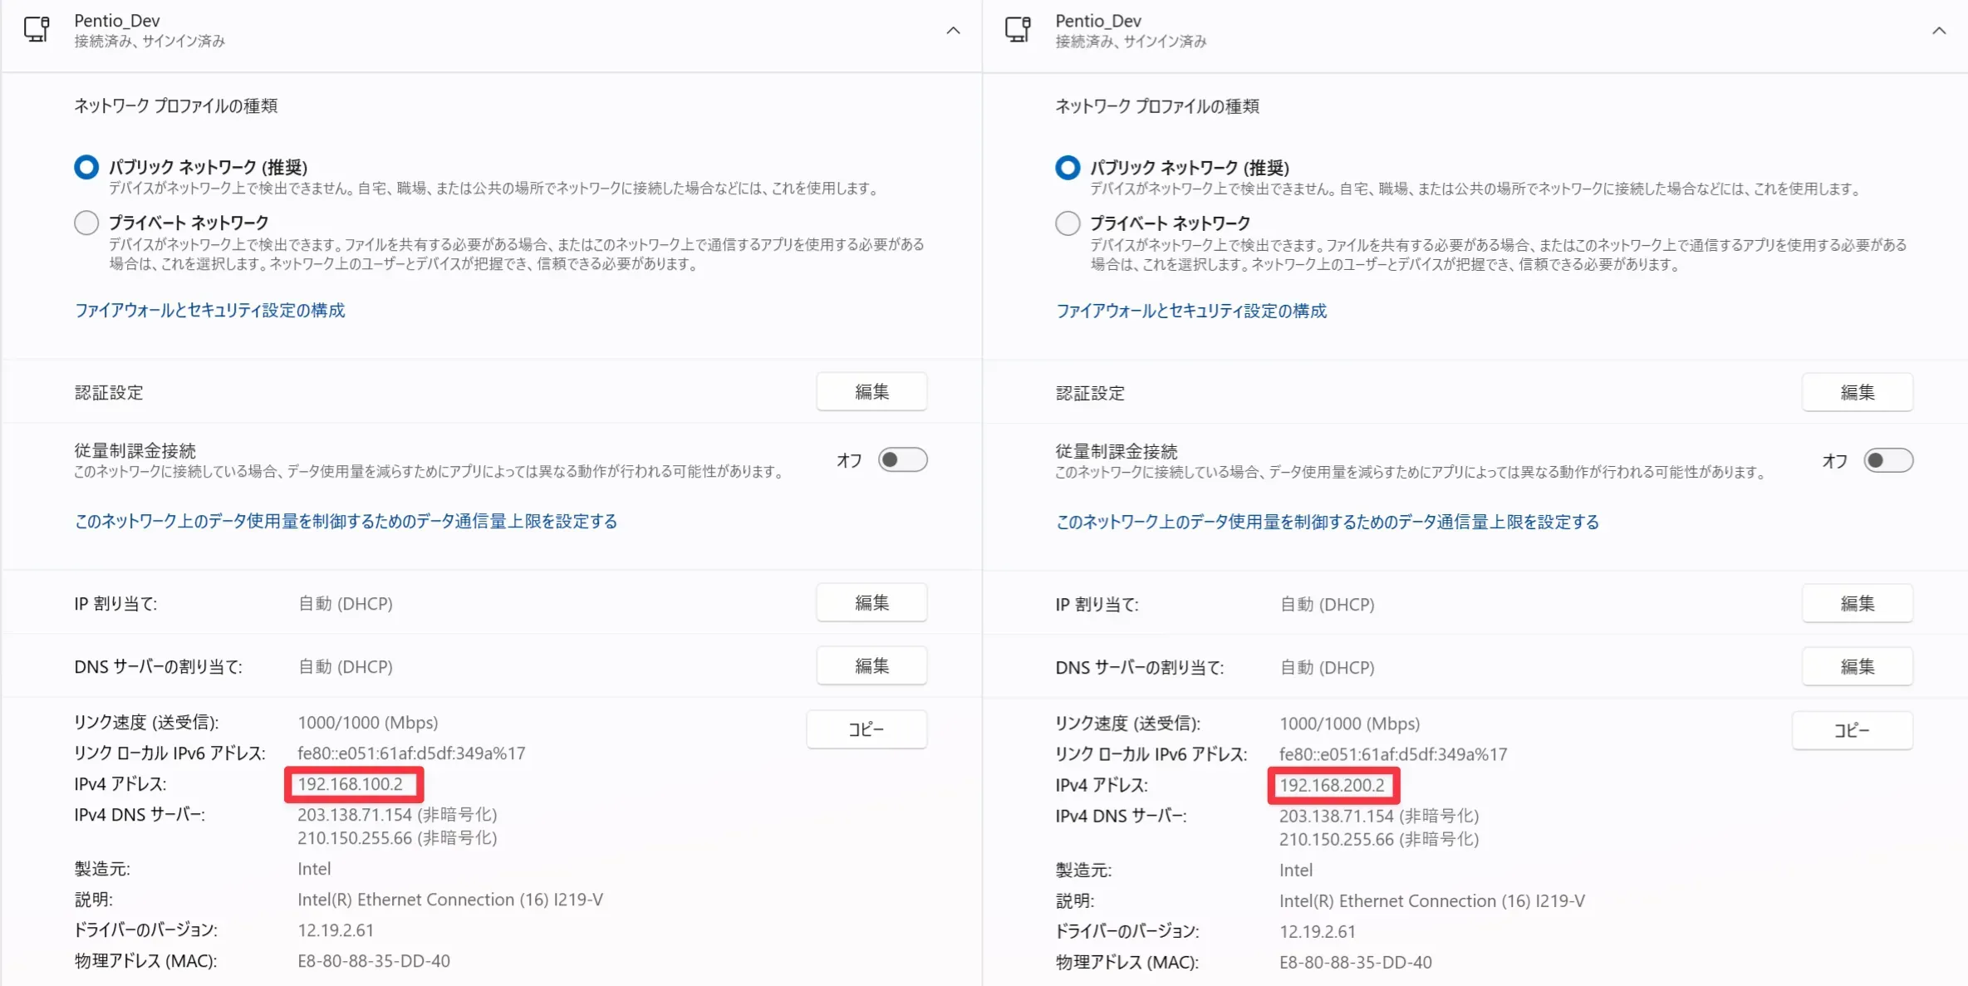1968x986 pixels.
Task: Toggle metered connection in left panel
Action: pyautogui.click(x=902, y=459)
